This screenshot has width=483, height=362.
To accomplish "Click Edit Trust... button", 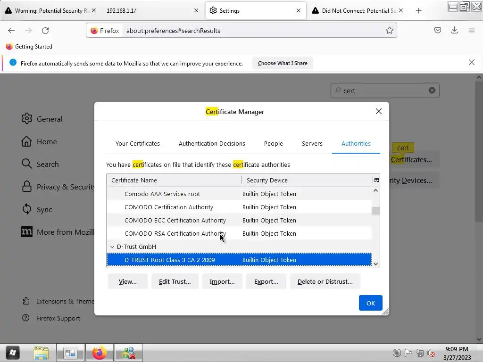I will coord(175,282).
